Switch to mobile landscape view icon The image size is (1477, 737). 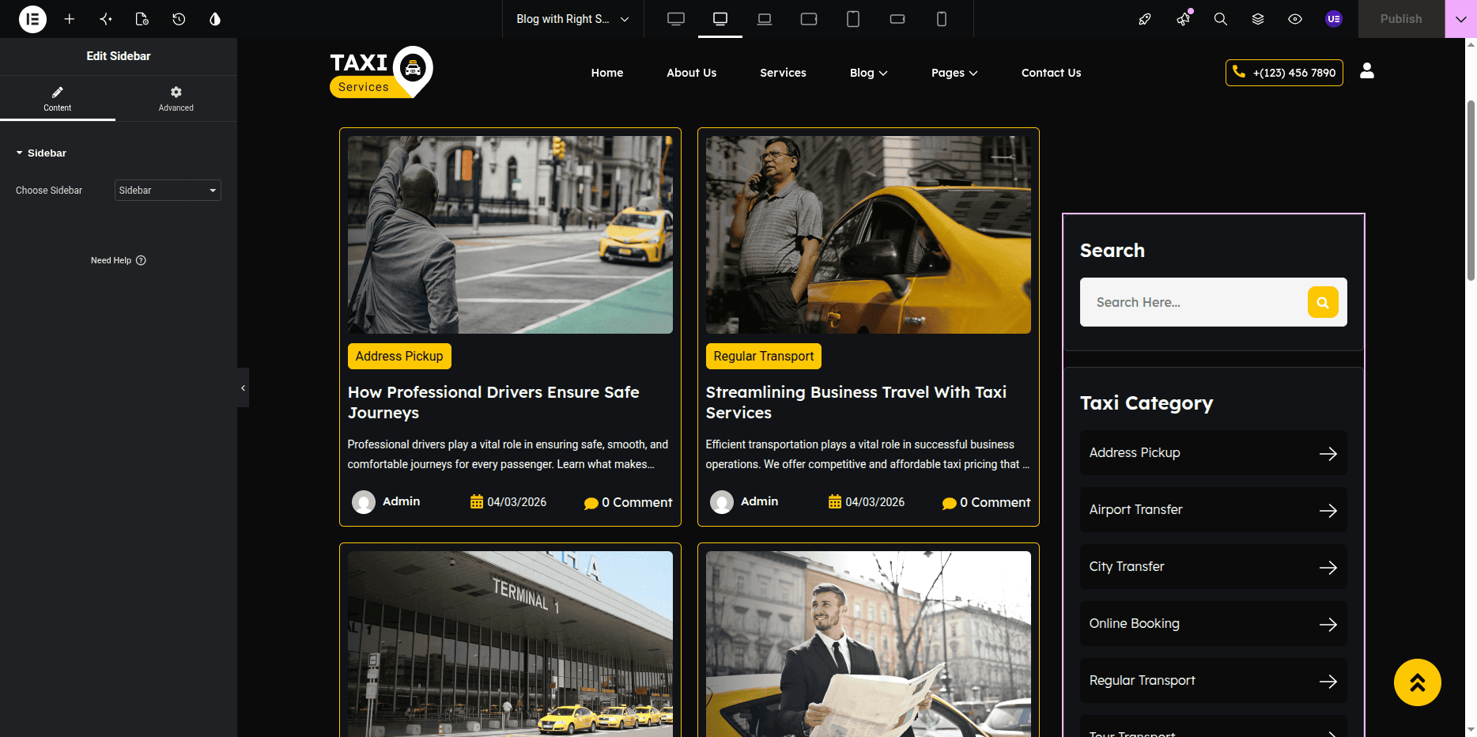pos(897,19)
